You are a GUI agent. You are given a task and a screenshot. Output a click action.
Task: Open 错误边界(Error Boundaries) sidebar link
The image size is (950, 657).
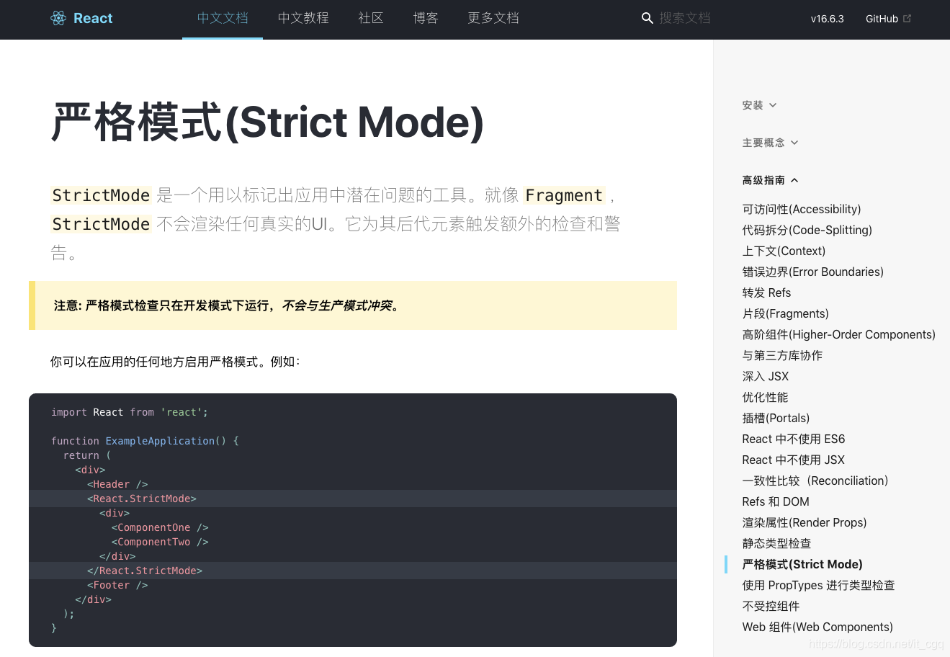point(812,272)
